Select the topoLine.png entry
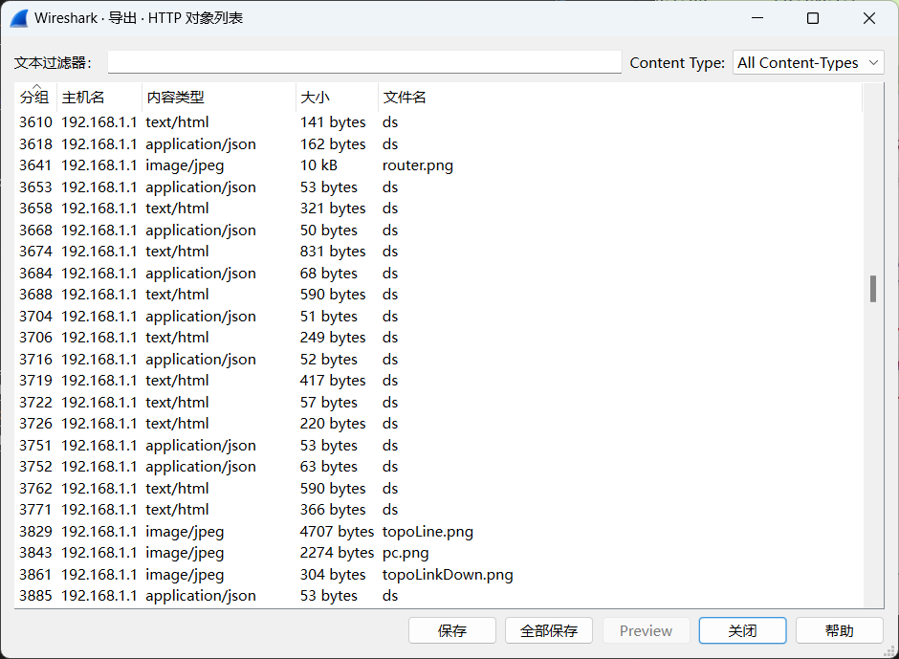 click(x=428, y=532)
